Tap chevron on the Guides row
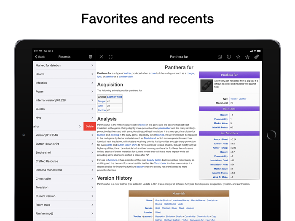Screen dimensions: 295x221 point(92,109)
